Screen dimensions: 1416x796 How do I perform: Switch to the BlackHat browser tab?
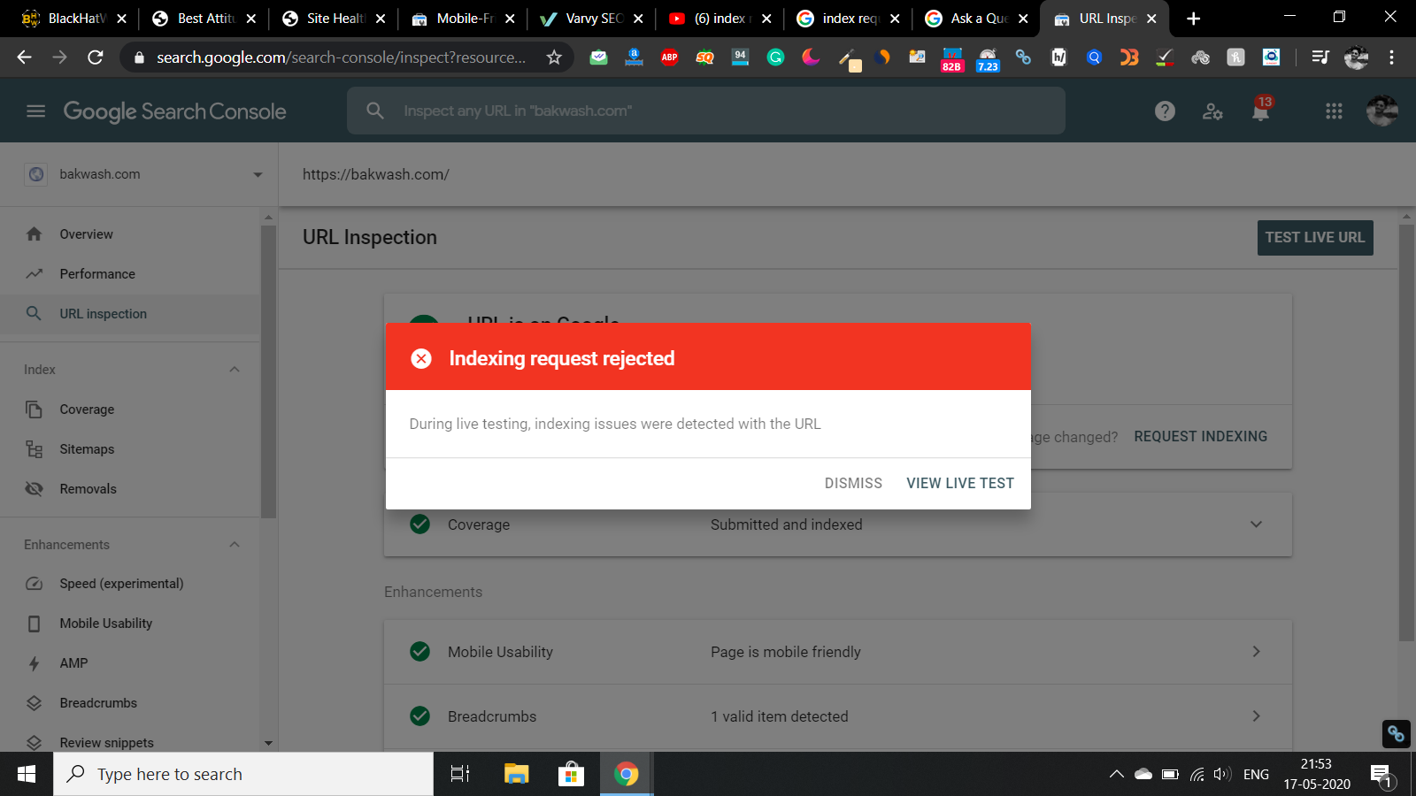point(75,19)
